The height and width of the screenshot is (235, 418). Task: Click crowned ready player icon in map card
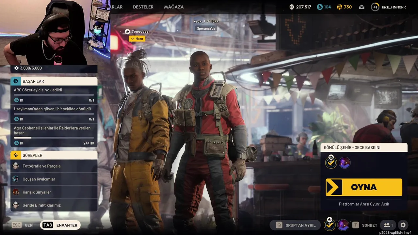click(x=331, y=162)
